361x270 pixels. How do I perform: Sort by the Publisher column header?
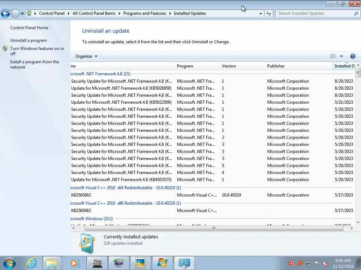pos(299,66)
